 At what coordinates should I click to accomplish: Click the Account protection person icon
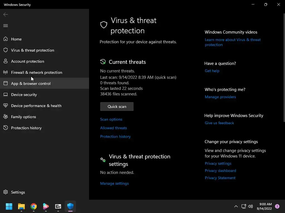[6, 61]
